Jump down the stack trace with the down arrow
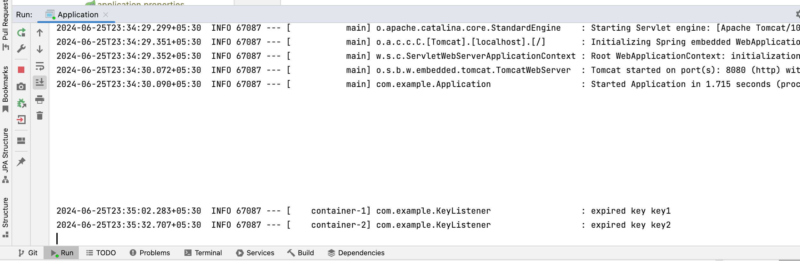Image resolution: width=800 pixels, height=261 pixels. point(40,49)
